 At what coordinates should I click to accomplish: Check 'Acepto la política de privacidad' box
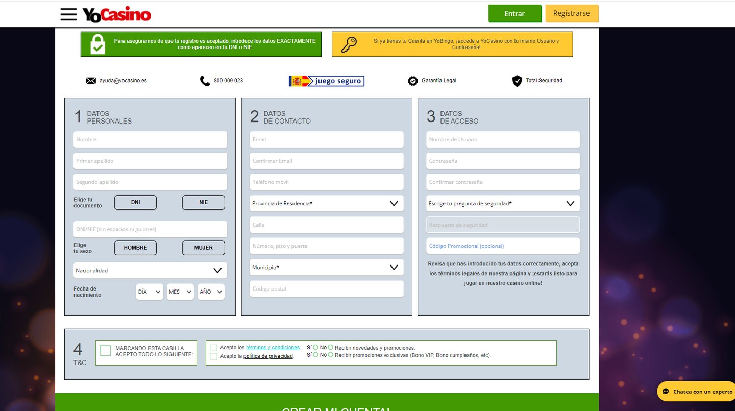click(x=214, y=356)
